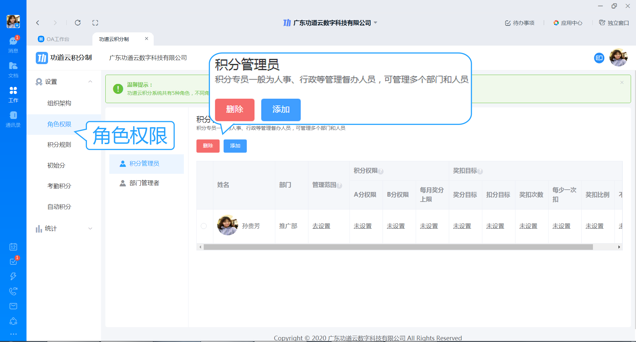This screenshot has height=342, width=636.
Task: Toggle fullscreen with the expand icon
Action: pos(95,23)
